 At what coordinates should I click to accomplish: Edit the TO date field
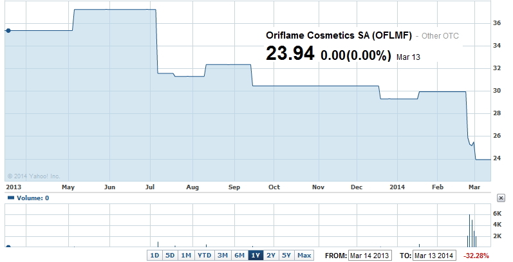tap(434, 256)
